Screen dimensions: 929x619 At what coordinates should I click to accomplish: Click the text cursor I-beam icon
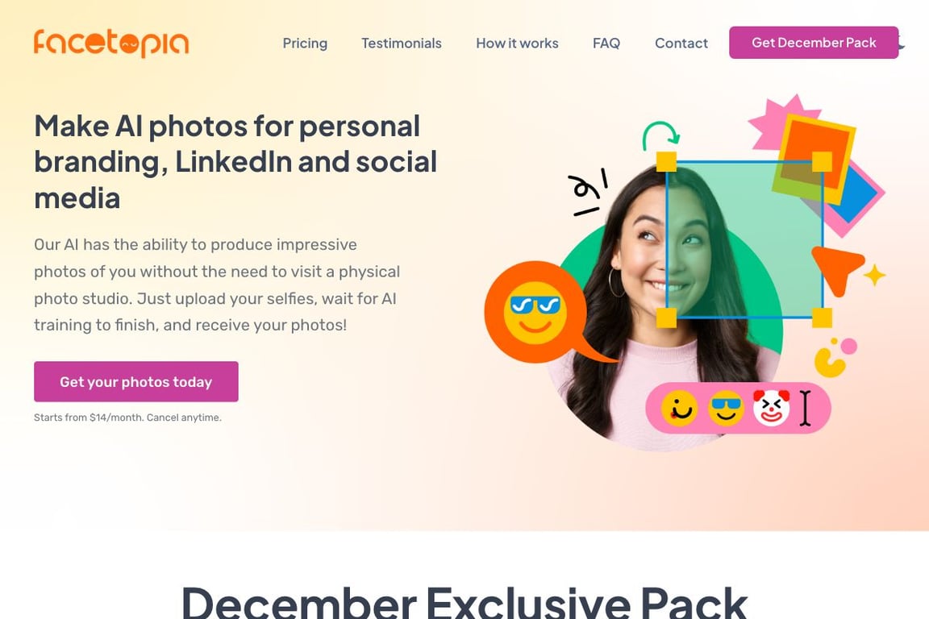point(805,408)
